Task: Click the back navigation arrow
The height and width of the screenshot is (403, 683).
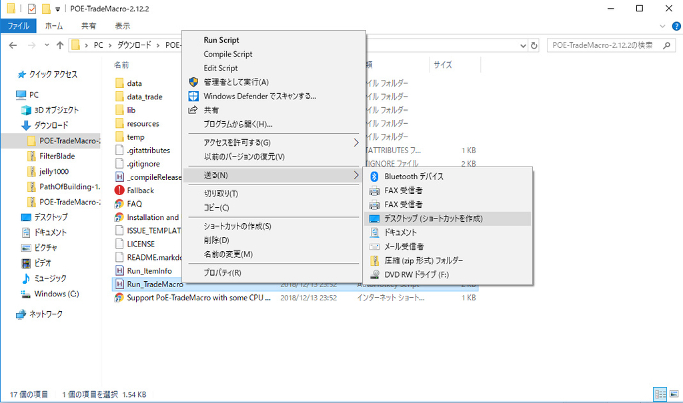Action: [13, 45]
